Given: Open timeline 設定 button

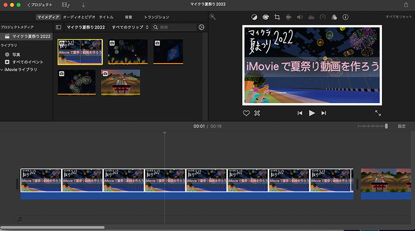Looking at the screenshot, I should pyautogui.click(x=402, y=126).
